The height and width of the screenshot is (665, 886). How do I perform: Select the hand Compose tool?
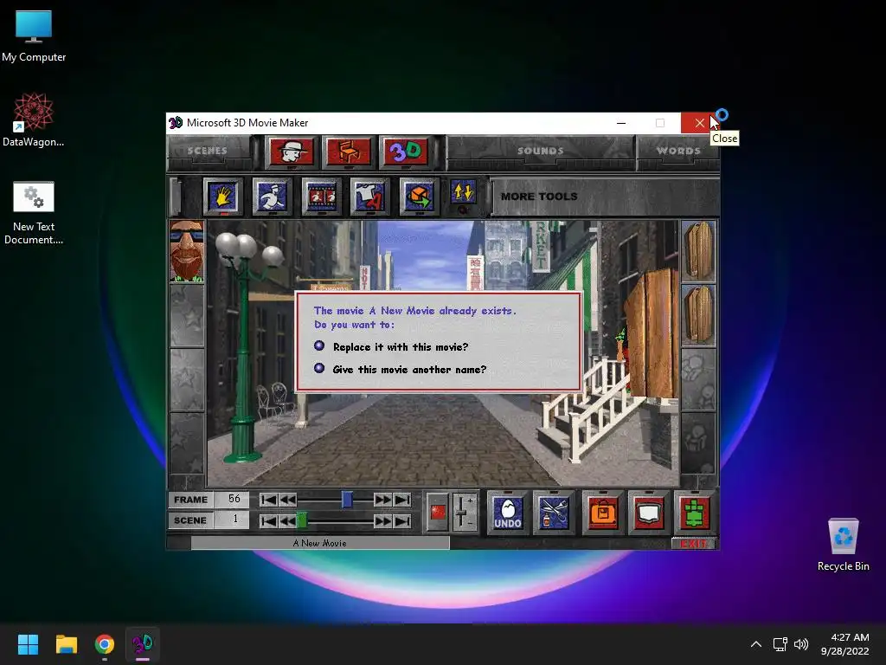pos(222,197)
